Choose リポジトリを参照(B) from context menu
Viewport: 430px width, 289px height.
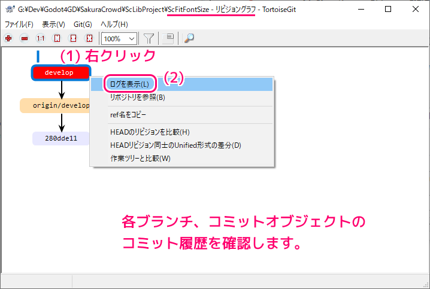pos(182,98)
